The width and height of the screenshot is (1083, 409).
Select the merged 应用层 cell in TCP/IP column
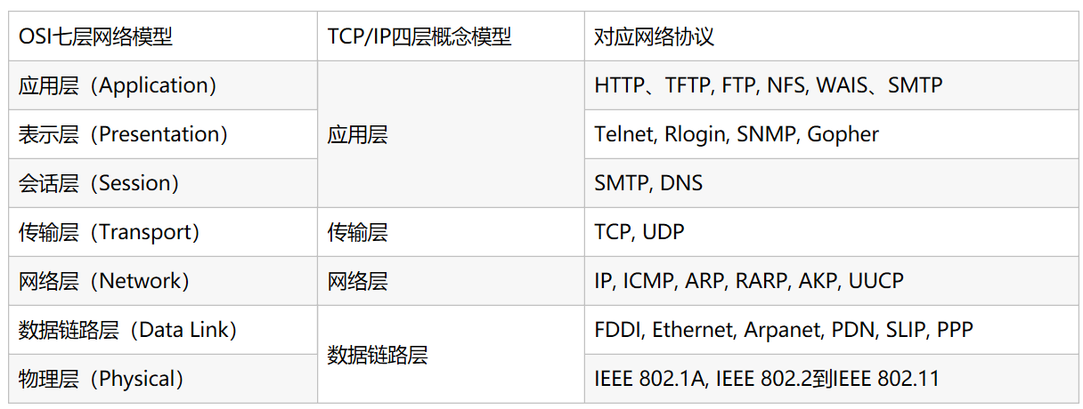[x=451, y=134]
